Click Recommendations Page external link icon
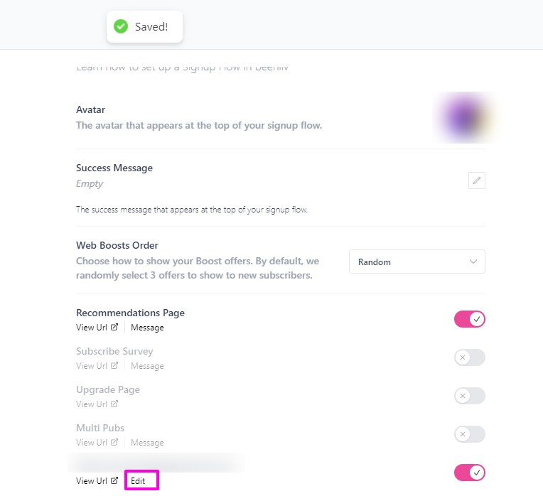543x496 pixels. pos(114,328)
